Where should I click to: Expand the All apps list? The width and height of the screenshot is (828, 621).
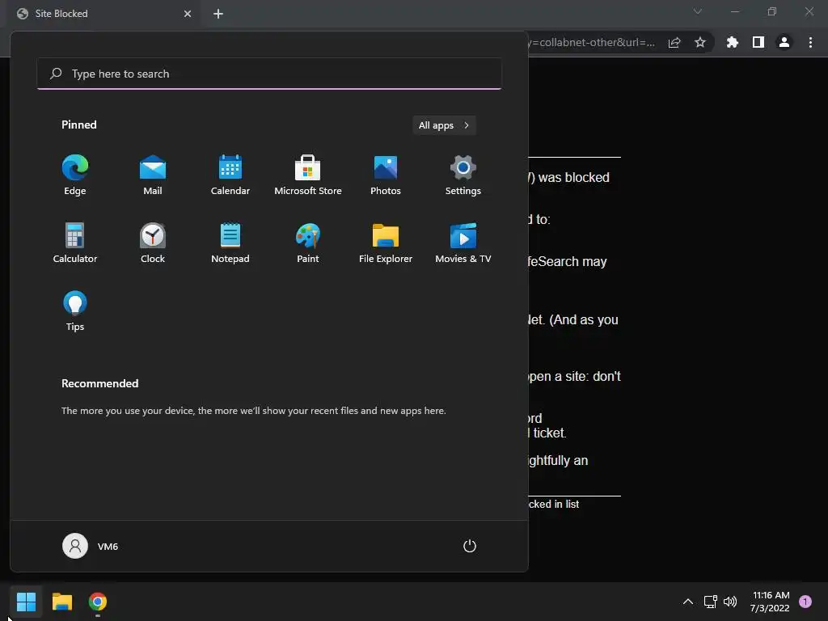444,125
